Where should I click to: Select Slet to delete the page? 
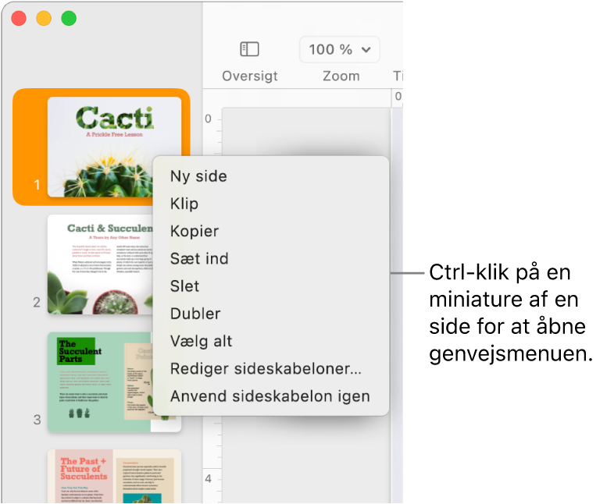pyautogui.click(x=271, y=286)
